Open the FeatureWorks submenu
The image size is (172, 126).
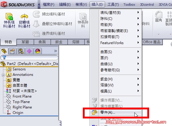pos(120,43)
